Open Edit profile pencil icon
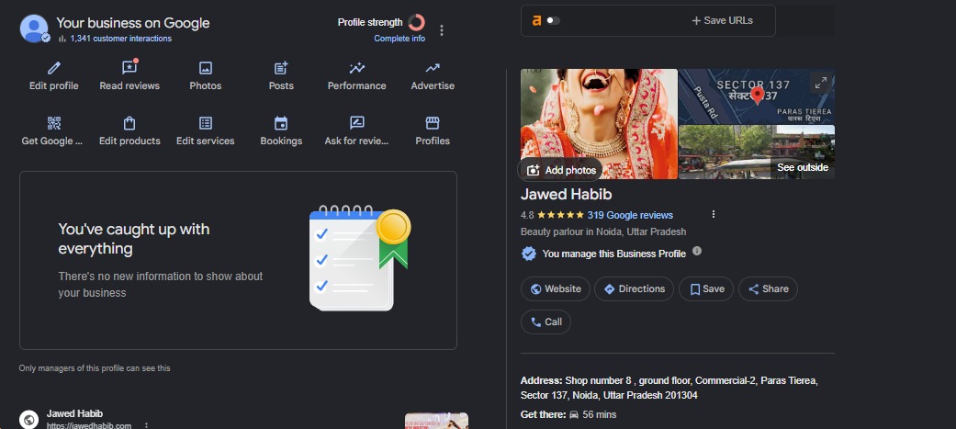 pos(53,68)
